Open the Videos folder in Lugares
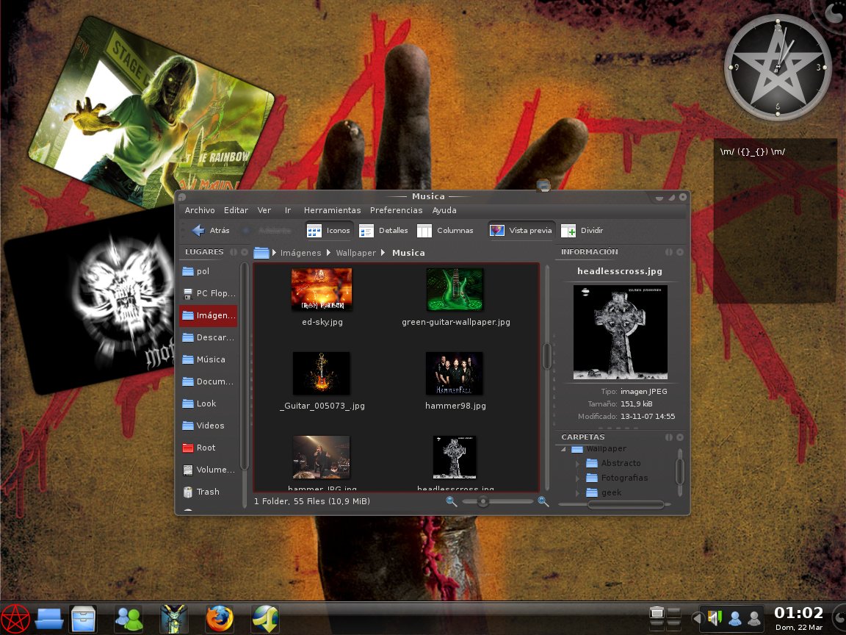 (x=209, y=426)
